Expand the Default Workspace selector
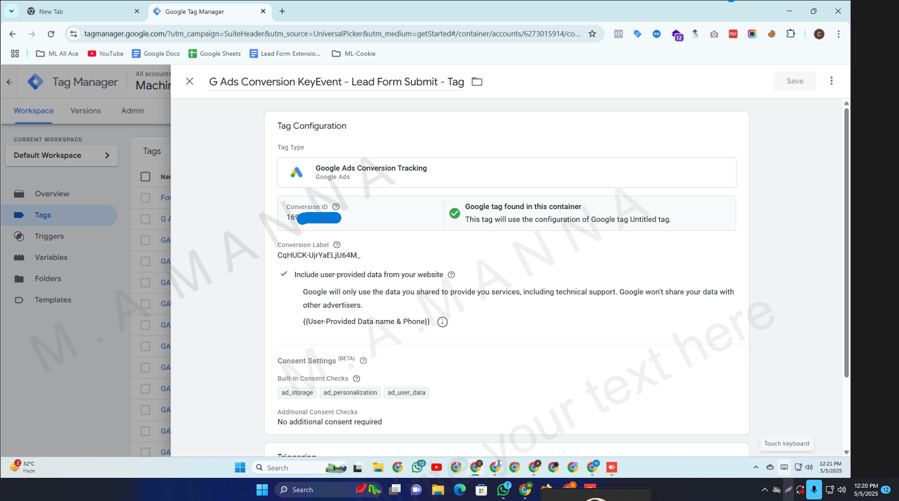Viewport: 899px width, 501px height. (x=62, y=155)
